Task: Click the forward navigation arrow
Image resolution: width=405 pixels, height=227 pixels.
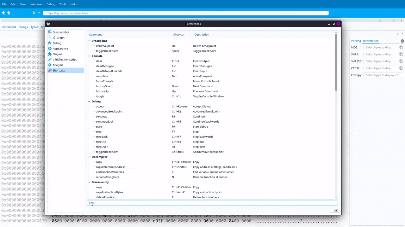Action: tap(9, 13)
